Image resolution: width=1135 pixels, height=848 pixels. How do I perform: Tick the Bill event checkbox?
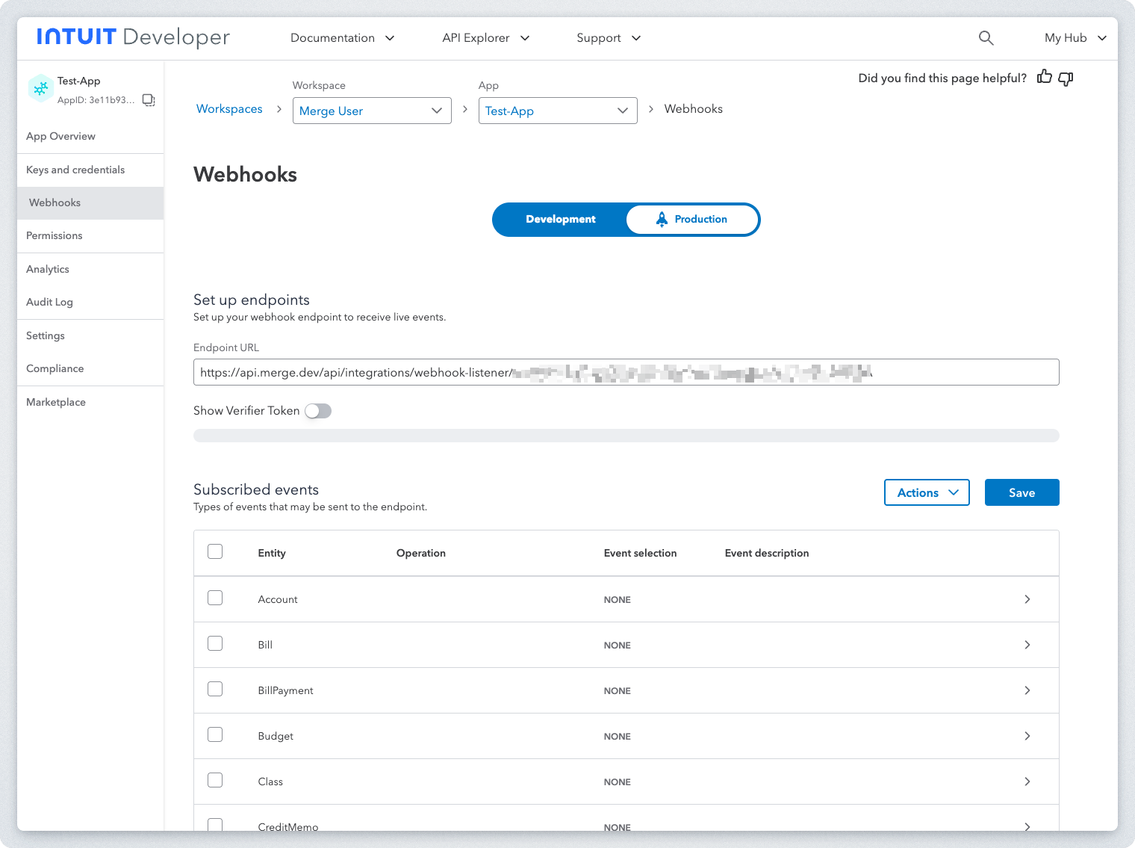point(215,644)
